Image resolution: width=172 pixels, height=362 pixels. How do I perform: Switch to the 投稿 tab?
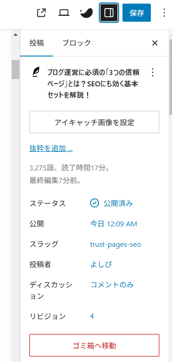click(36, 43)
